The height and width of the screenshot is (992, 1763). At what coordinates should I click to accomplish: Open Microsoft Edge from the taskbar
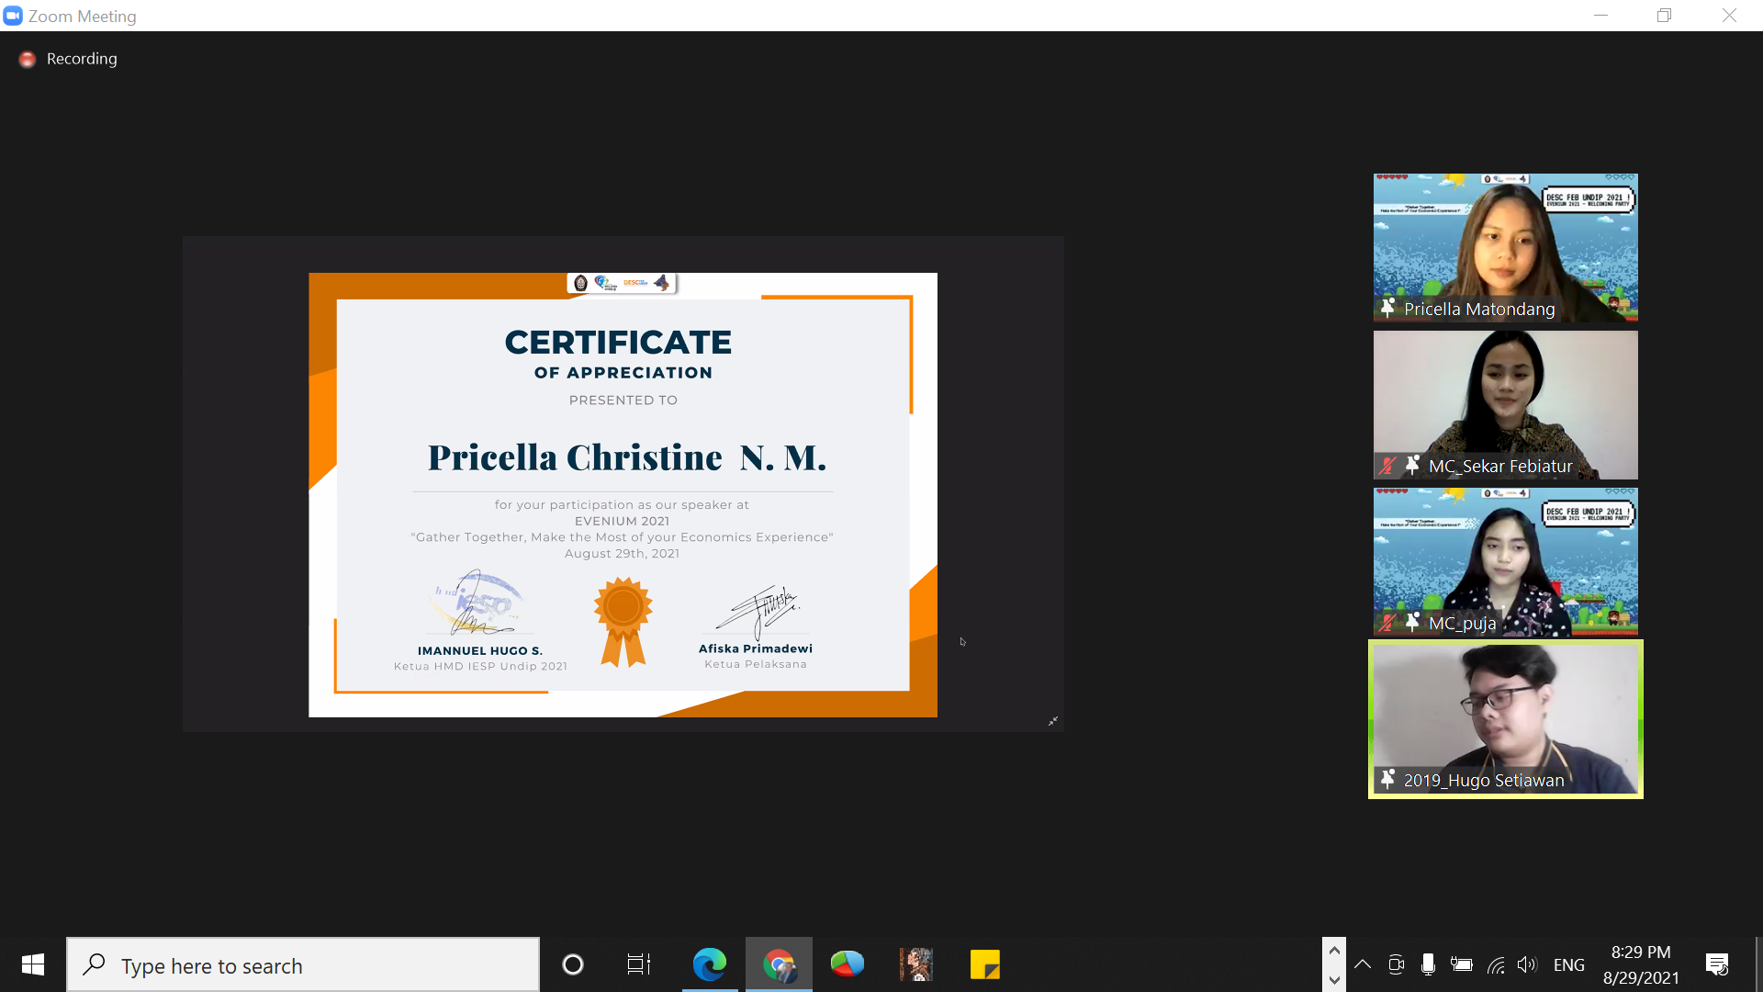pyautogui.click(x=709, y=964)
